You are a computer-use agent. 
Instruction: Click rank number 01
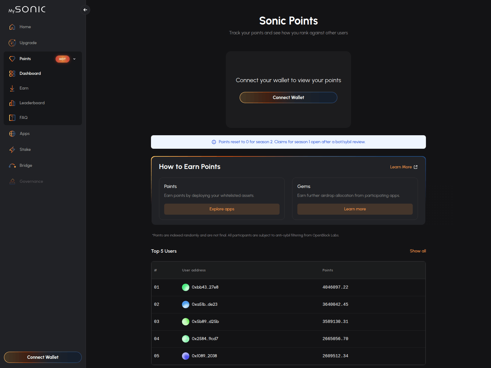coord(157,287)
